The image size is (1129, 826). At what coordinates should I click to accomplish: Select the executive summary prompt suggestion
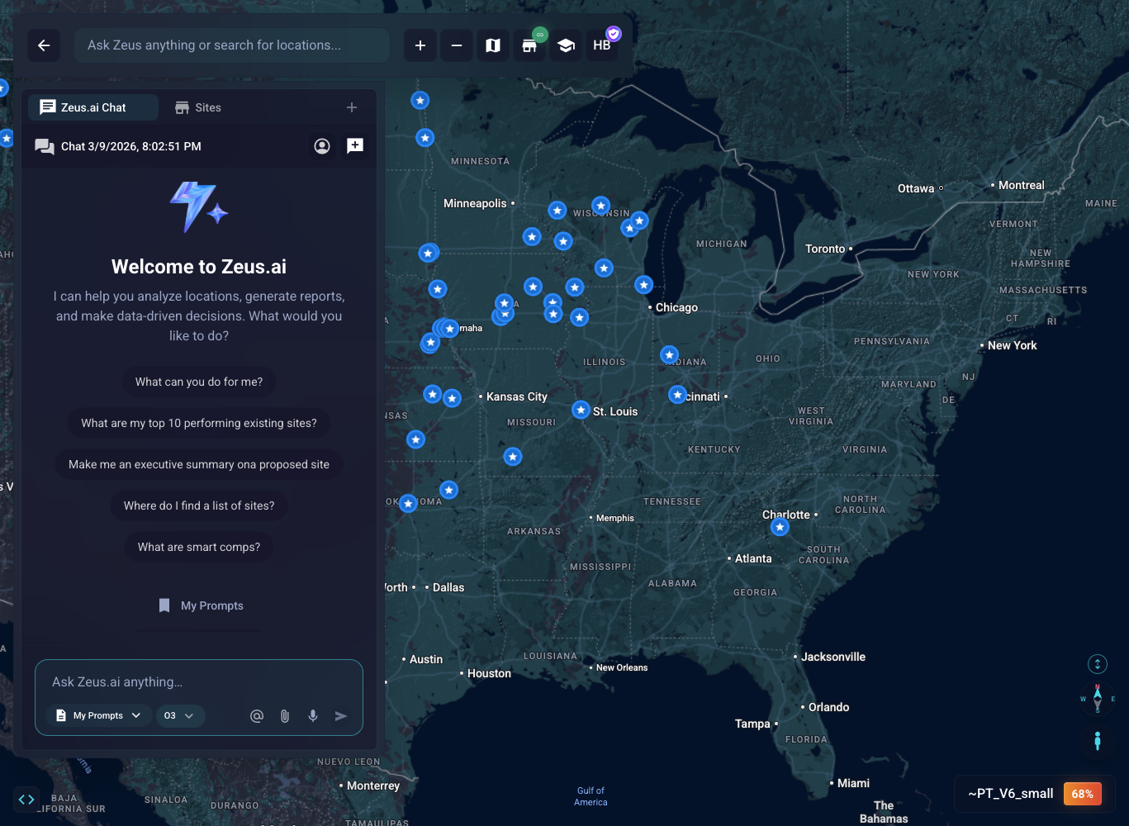click(x=199, y=464)
